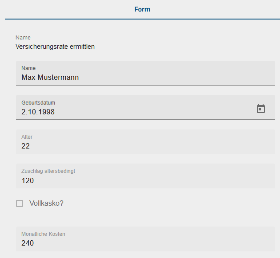Switch to the Form tab
Screen dimensions: 280x258
(142, 9)
